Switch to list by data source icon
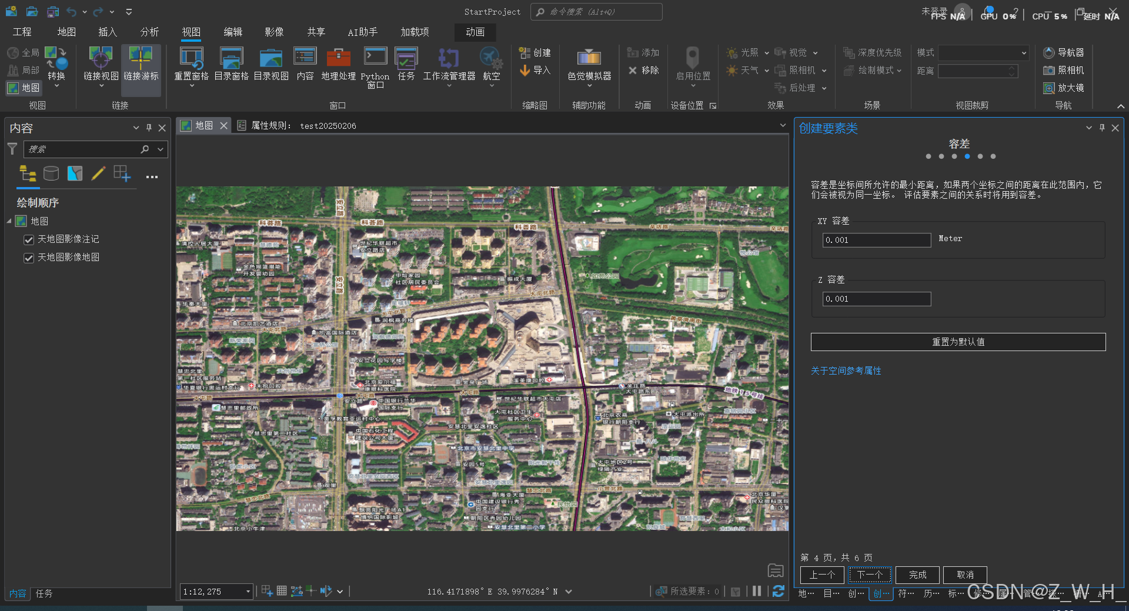 (51, 173)
